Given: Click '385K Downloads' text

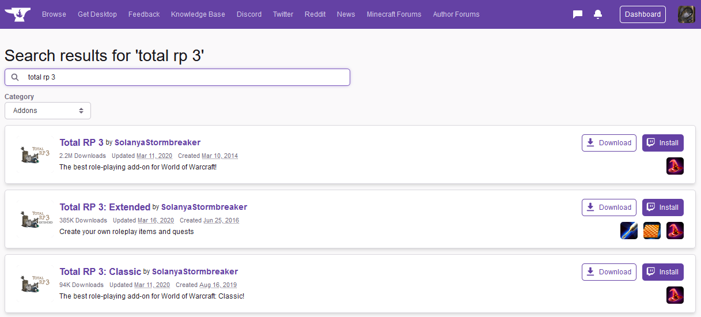Looking at the screenshot, I should tap(83, 221).
